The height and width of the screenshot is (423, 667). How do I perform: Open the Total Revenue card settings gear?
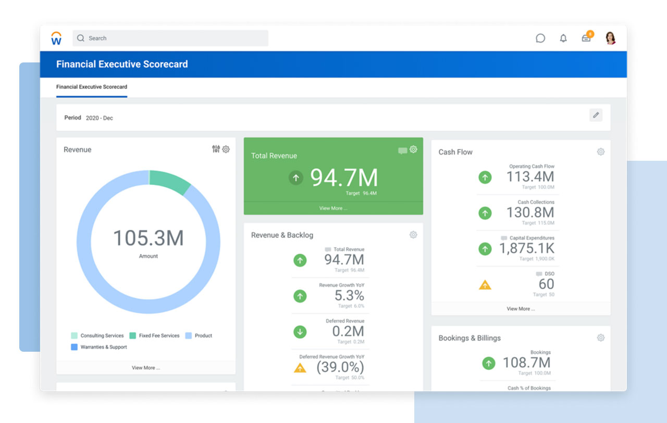[413, 149]
